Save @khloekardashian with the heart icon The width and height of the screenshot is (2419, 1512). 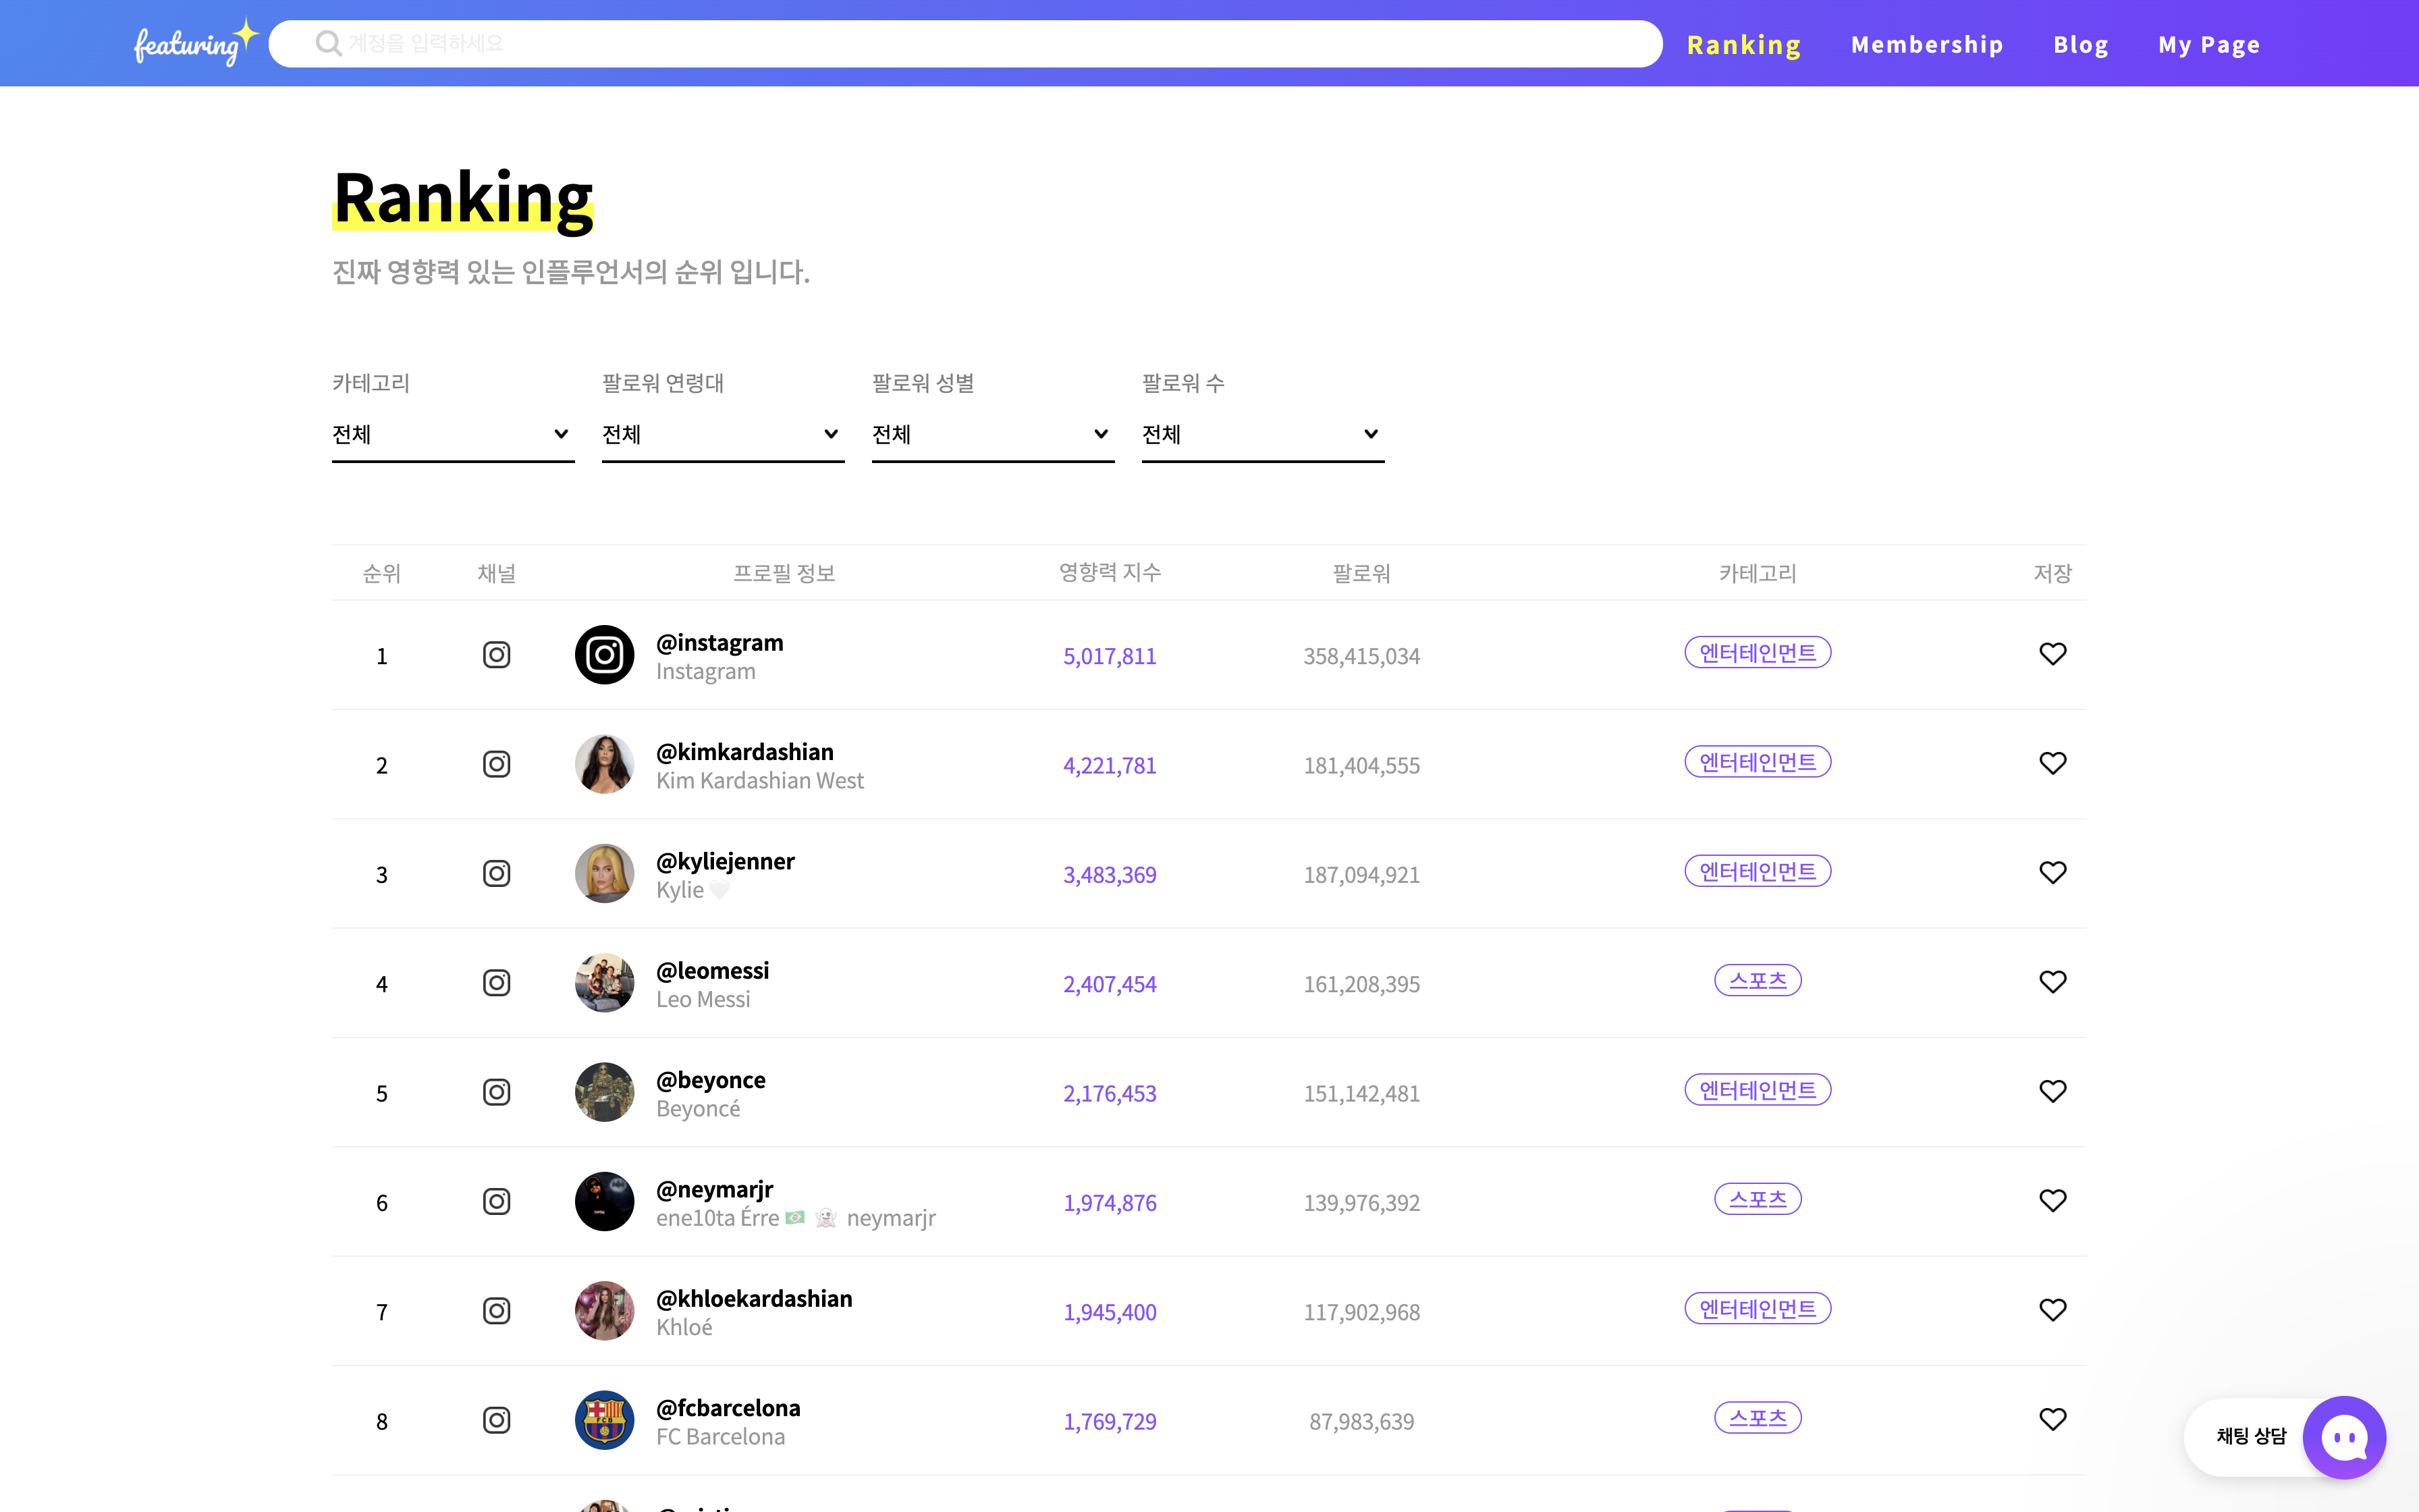tap(2052, 1310)
